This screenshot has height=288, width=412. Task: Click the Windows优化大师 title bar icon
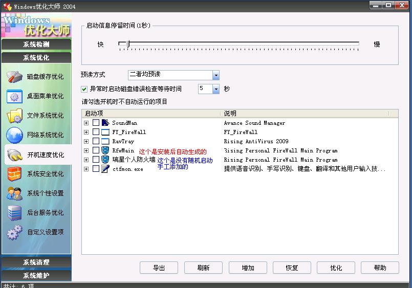coord(7,6)
